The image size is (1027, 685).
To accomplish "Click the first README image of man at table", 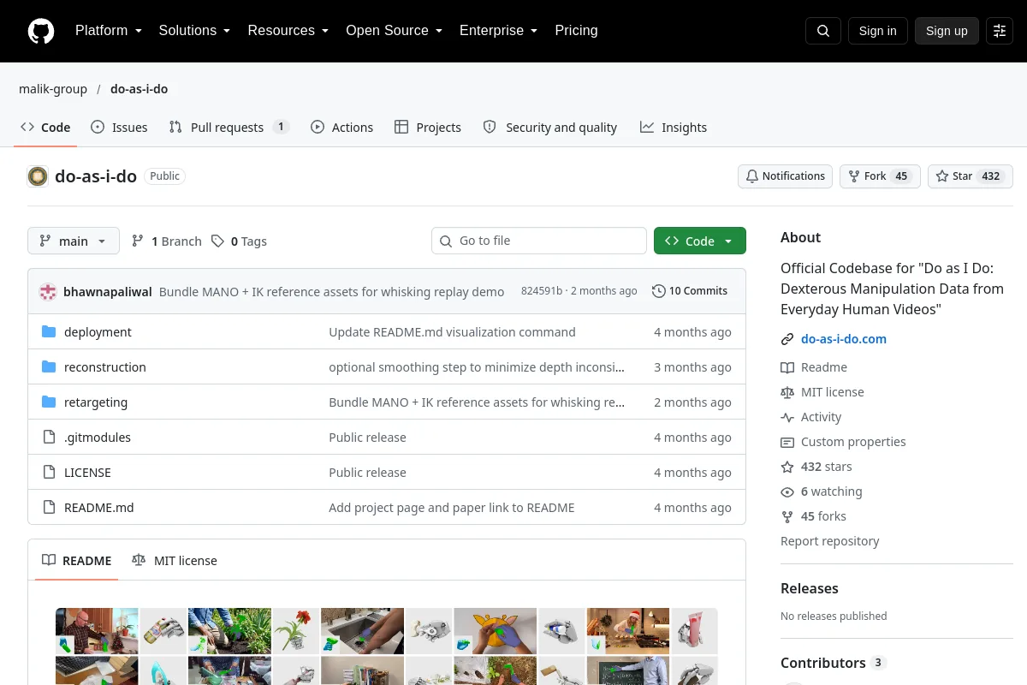I will click(97, 632).
